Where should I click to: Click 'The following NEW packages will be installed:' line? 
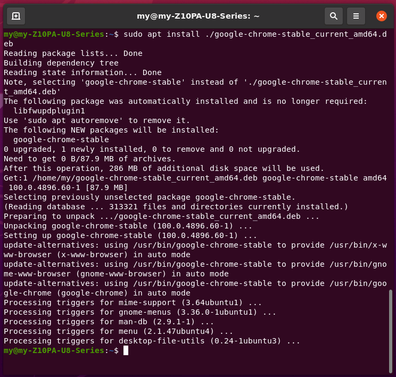click(111, 130)
